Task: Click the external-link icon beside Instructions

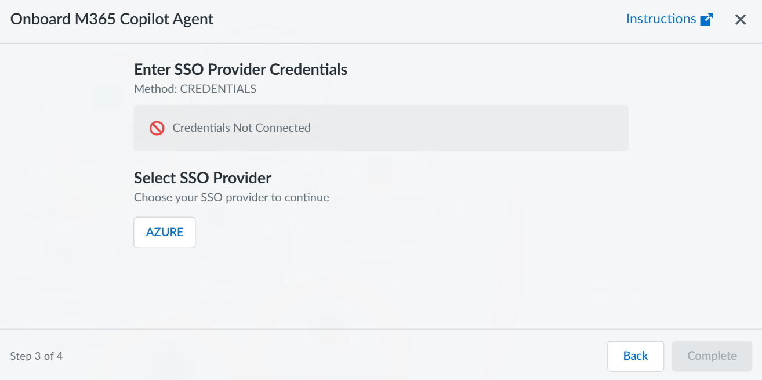Action: pyautogui.click(x=706, y=20)
